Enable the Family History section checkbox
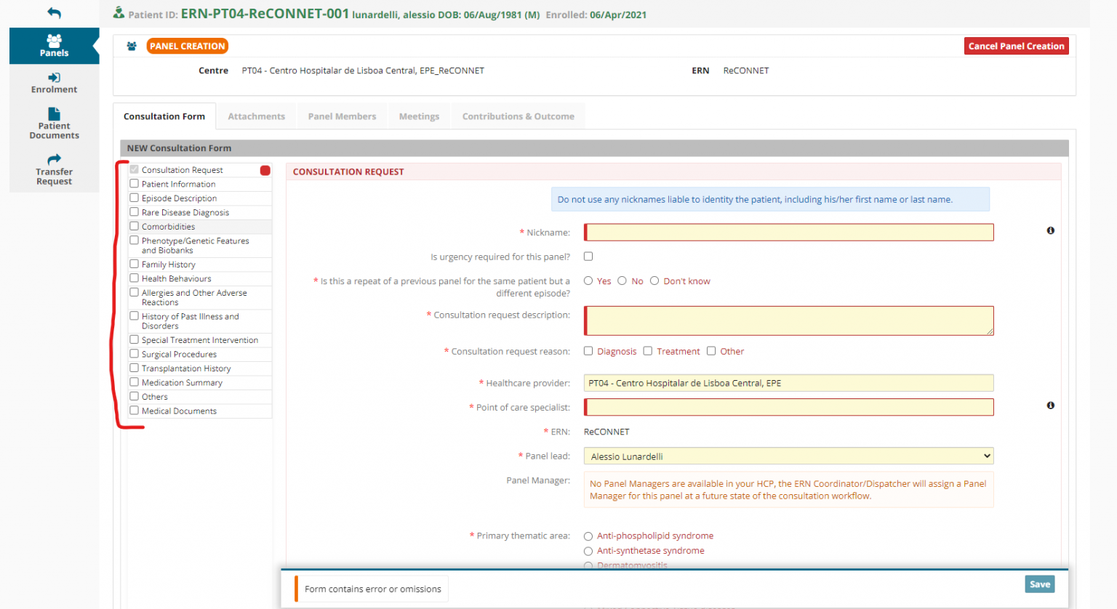Image resolution: width=1117 pixels, height=609 pixels. [x=135, y=265]
